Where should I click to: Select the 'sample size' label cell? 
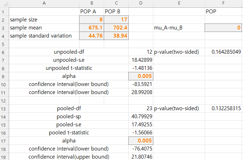(x=44, y=20)
